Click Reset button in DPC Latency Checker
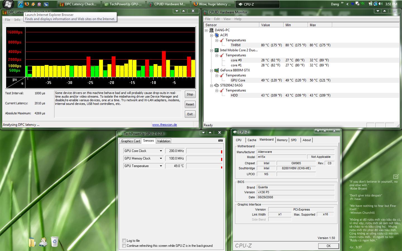This screenshot has width=402, height=251. point(190,104)
